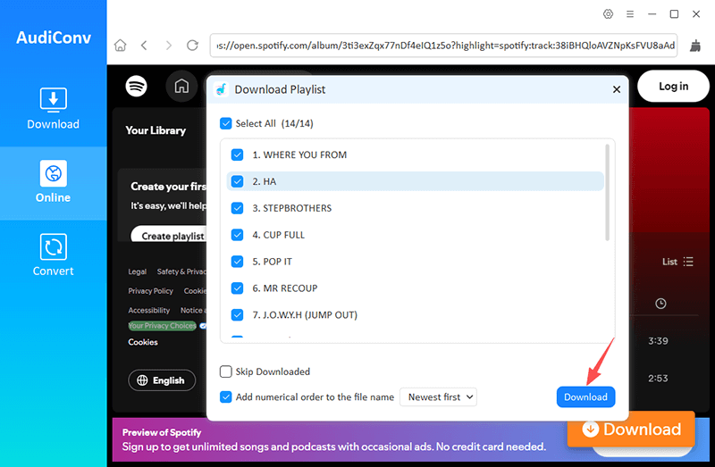Uncheck track 7 J.O.W.Y.H (JUMP OUT)
This screenshot has height=467, width=715.
click(237, 315)
